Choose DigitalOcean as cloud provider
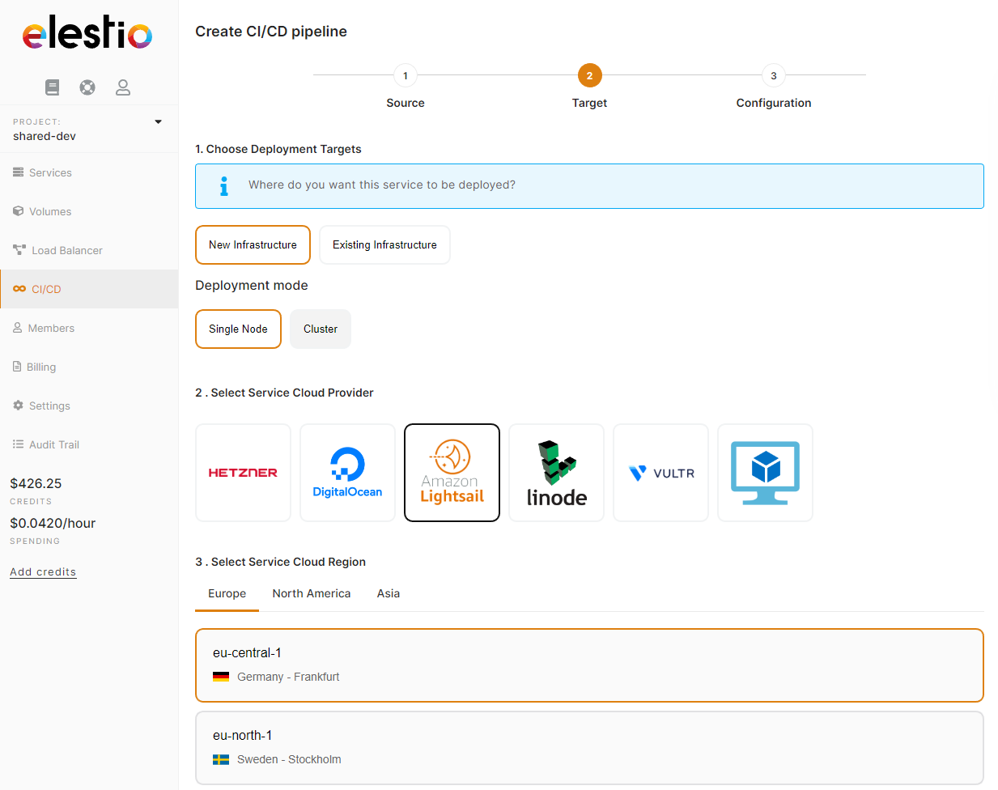 (347, 473)
